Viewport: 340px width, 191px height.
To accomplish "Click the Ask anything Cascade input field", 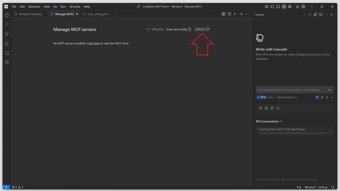I will pos(291,90).
